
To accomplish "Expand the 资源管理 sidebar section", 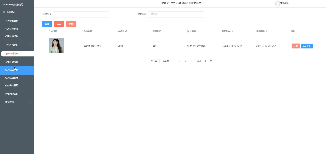I will (17, 102).
